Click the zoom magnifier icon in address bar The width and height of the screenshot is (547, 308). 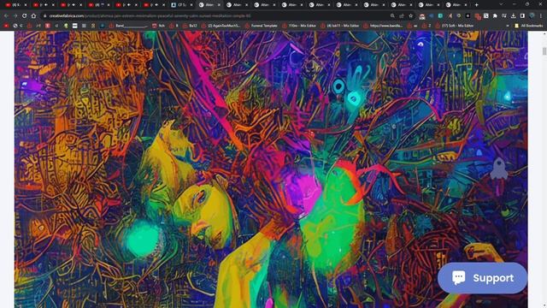tap(392, 15)
